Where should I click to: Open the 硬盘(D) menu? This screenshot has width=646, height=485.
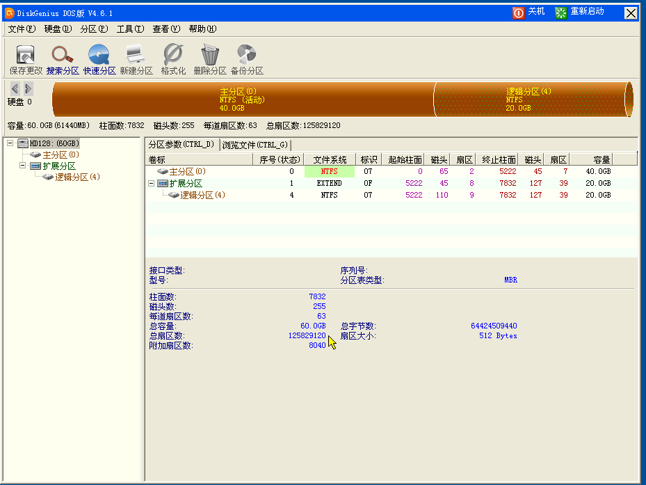tap(58, 29)
